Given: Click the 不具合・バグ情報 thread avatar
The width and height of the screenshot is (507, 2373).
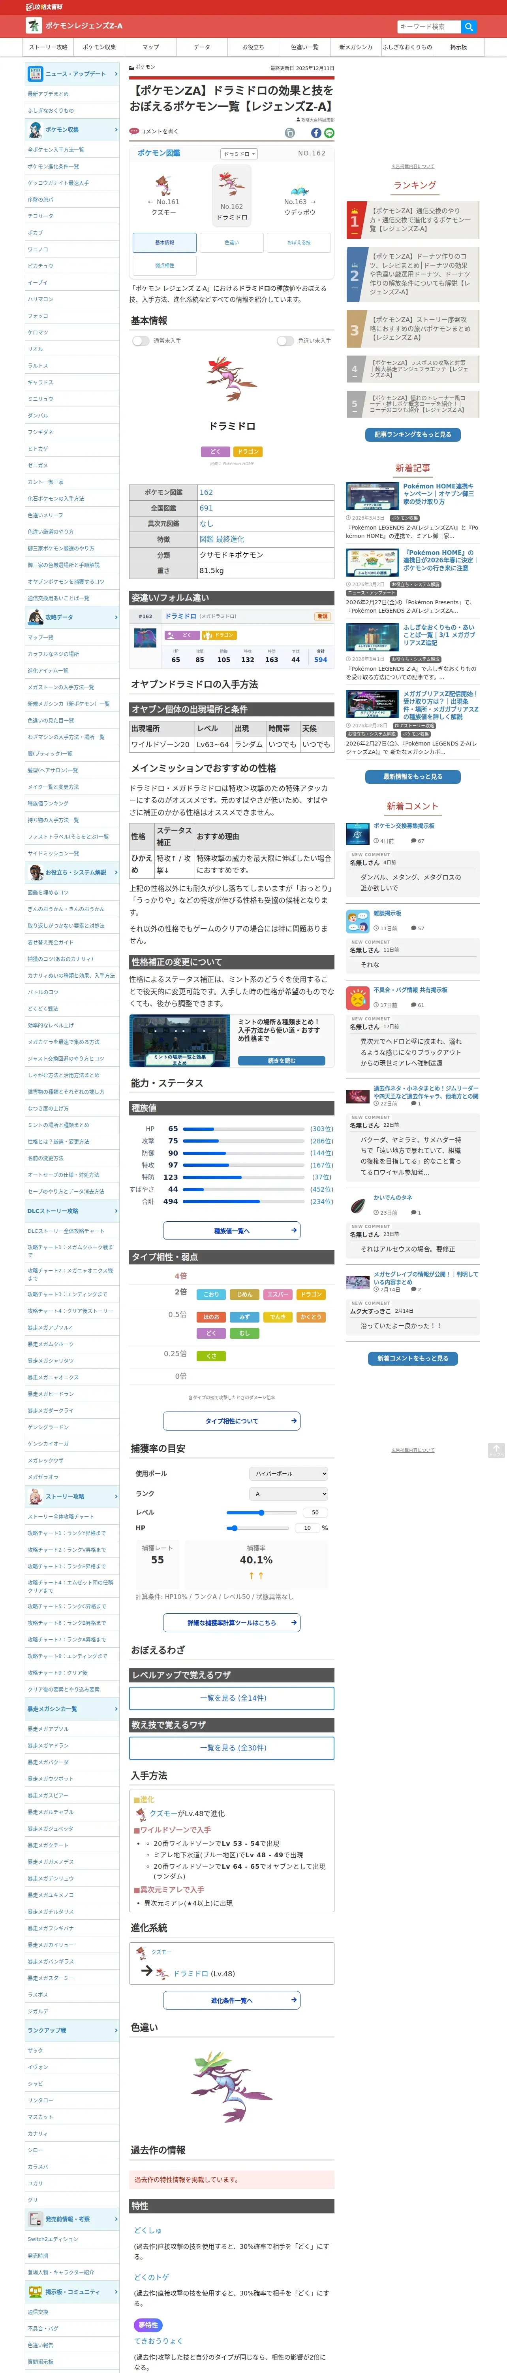Looking at the screenshot, I should 358,998.
